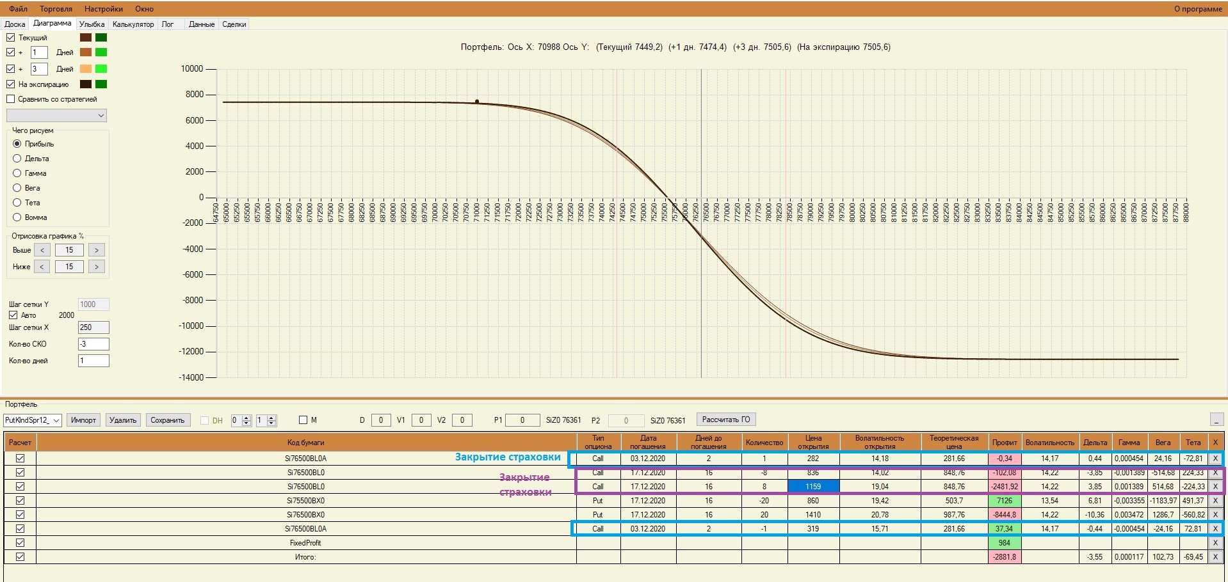Image resolution: width=1228 pixels, height=582 pixels.
Task: Click the Сохранить button
Action: tap(167, 420)
